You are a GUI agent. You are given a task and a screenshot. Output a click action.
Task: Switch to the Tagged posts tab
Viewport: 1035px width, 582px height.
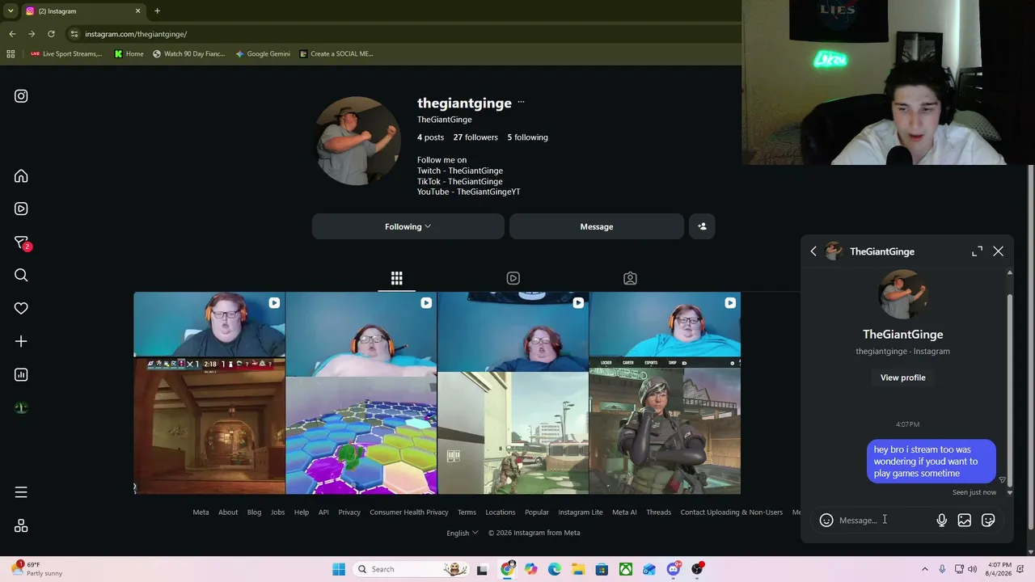(630, 278)
